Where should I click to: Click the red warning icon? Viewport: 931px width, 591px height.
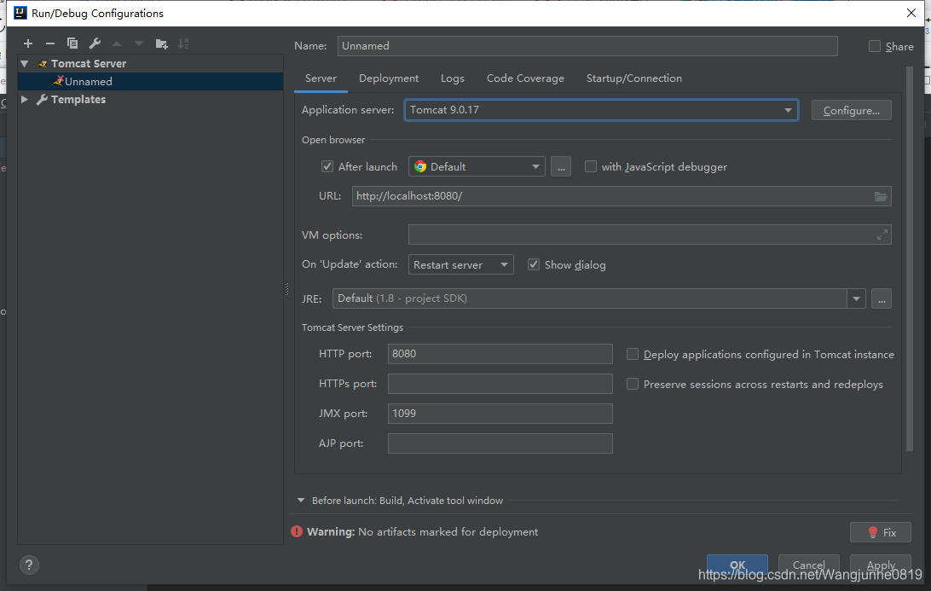(x=297, y=531)
